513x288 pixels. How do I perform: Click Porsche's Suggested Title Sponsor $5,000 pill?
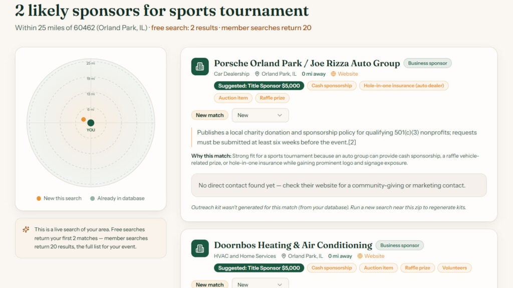pos(259,86)
